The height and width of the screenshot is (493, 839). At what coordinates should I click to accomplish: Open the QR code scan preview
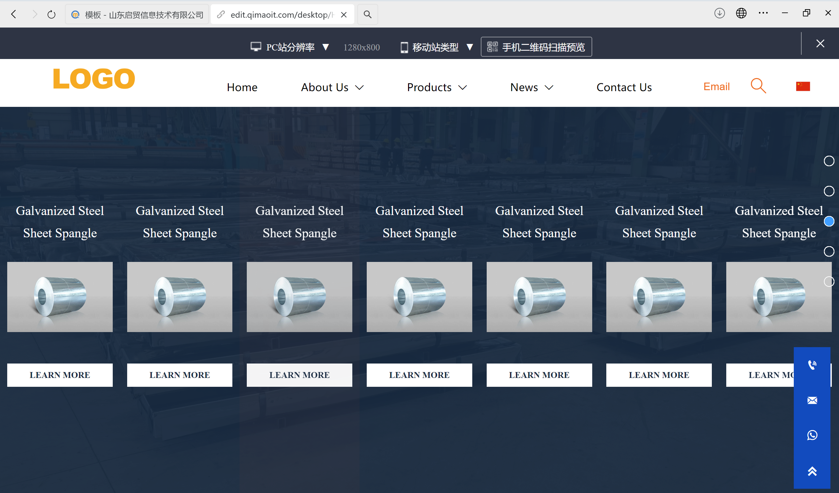pyautogui.click(x=536, y=47)
